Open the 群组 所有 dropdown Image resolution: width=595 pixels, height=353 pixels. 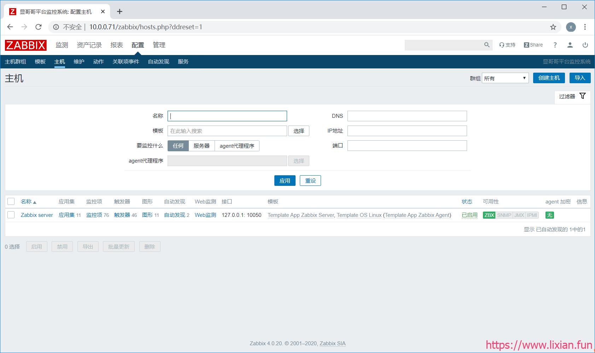pyautogui.click(x=505, y=78)
